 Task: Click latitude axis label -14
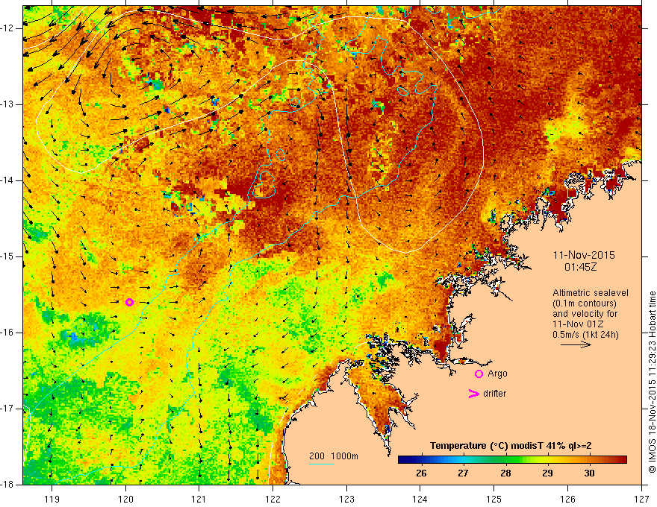coord(7,180)
